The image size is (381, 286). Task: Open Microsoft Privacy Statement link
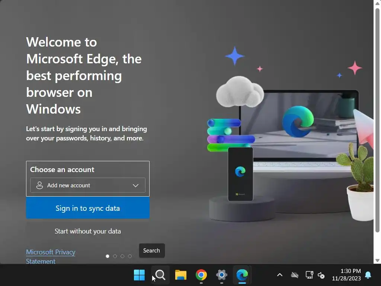[x=51, y=257]
